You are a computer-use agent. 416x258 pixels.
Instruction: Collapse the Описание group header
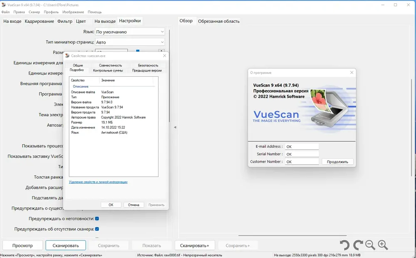81,86
